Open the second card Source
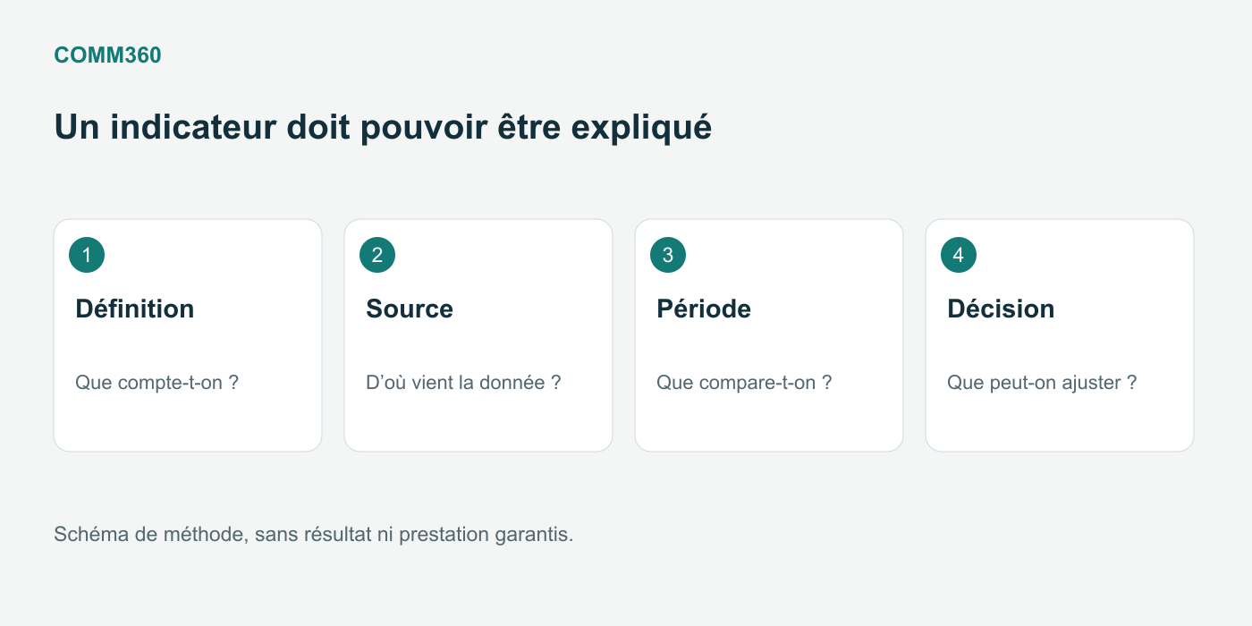1252x626 pixels. (x=478, y=335)
